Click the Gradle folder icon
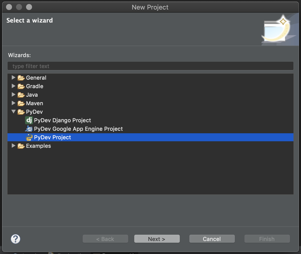 [21, 86]
